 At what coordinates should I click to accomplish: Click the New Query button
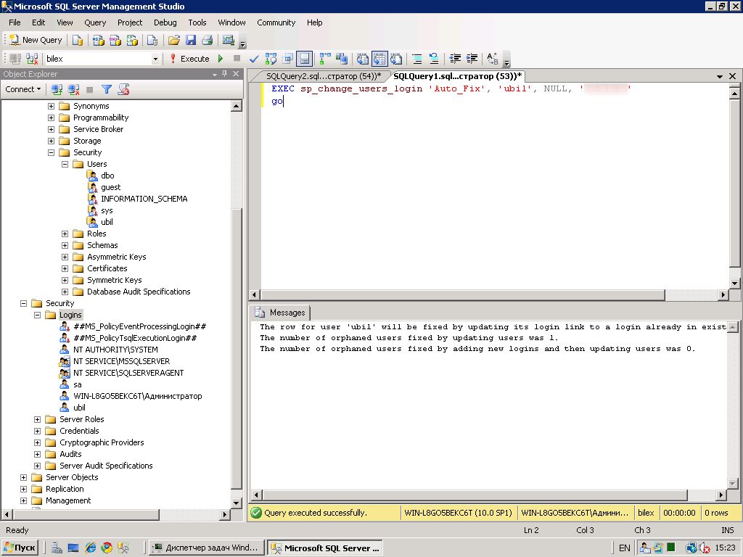[36, 41]
